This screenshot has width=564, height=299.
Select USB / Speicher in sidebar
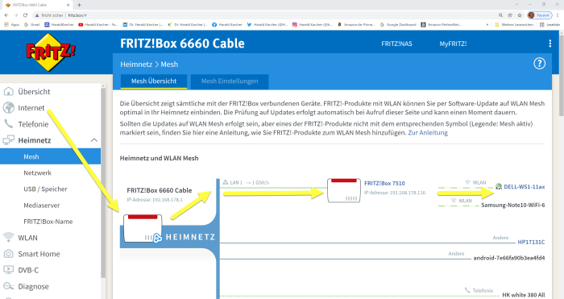45,189
